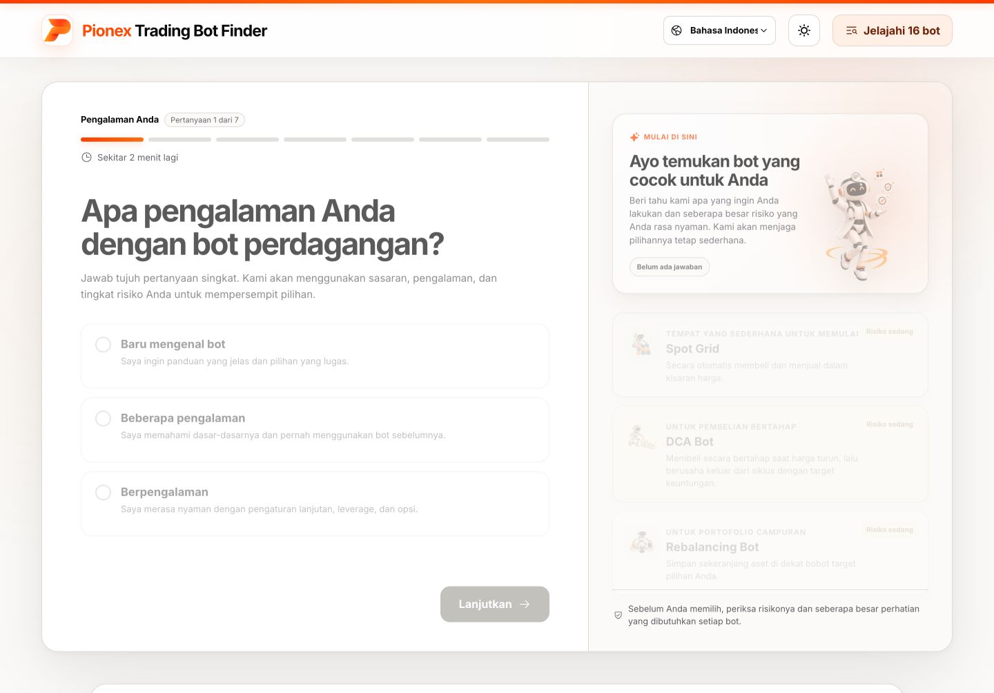Click the UNTUK PORTOFOLIO CAMPURAN label
Viewport: 994px width, 693px height.
(x=736, y=533)
